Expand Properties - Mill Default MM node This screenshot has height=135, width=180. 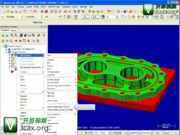point(6,49)
